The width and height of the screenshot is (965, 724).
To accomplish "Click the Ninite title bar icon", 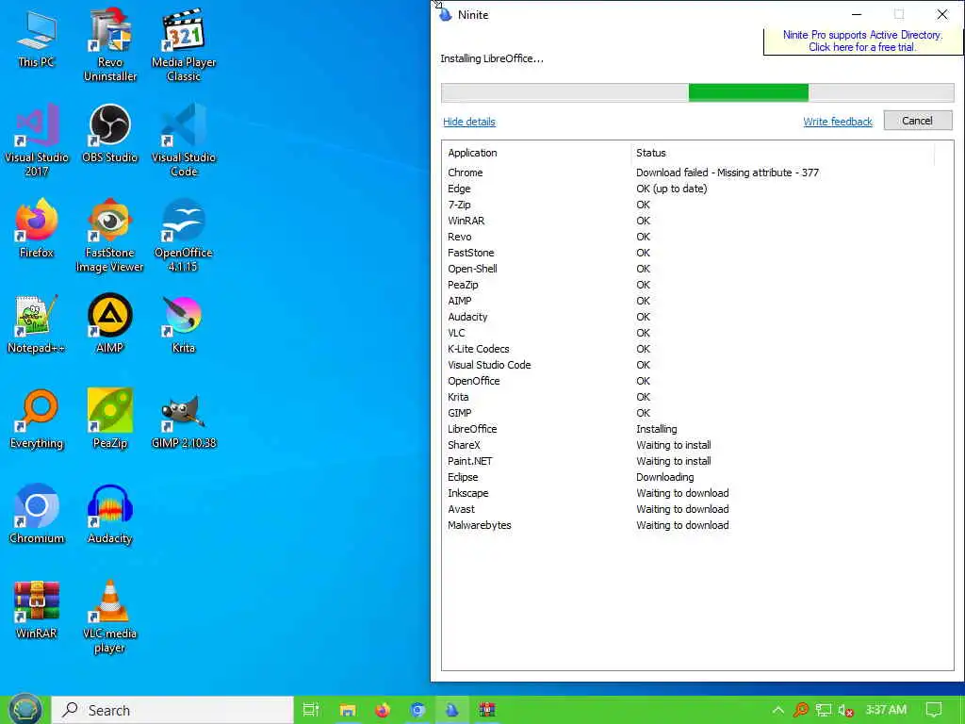I will point(445,14).
